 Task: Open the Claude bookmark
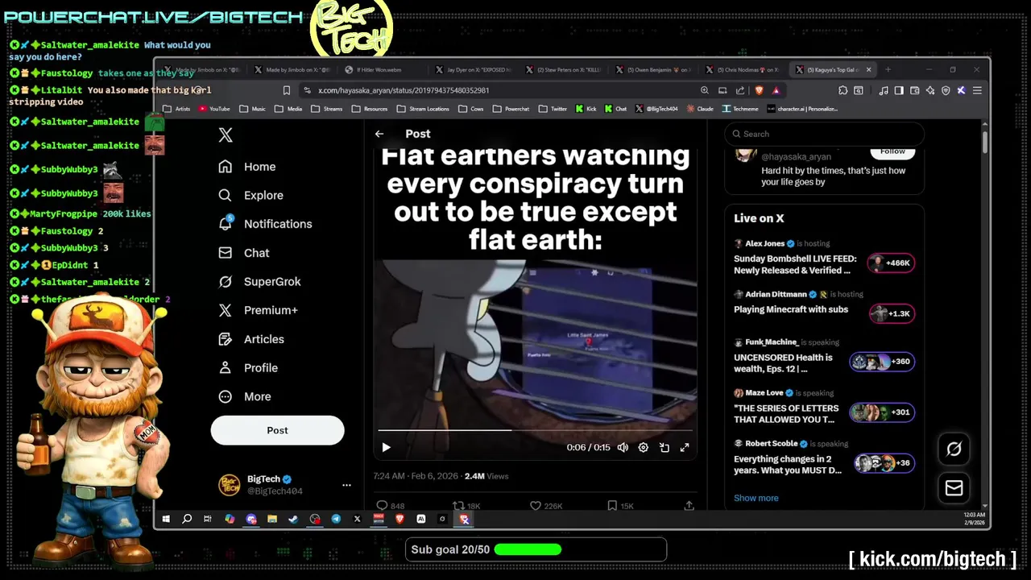click(699, 109)
